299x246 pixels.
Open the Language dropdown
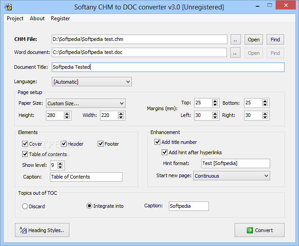92,82
